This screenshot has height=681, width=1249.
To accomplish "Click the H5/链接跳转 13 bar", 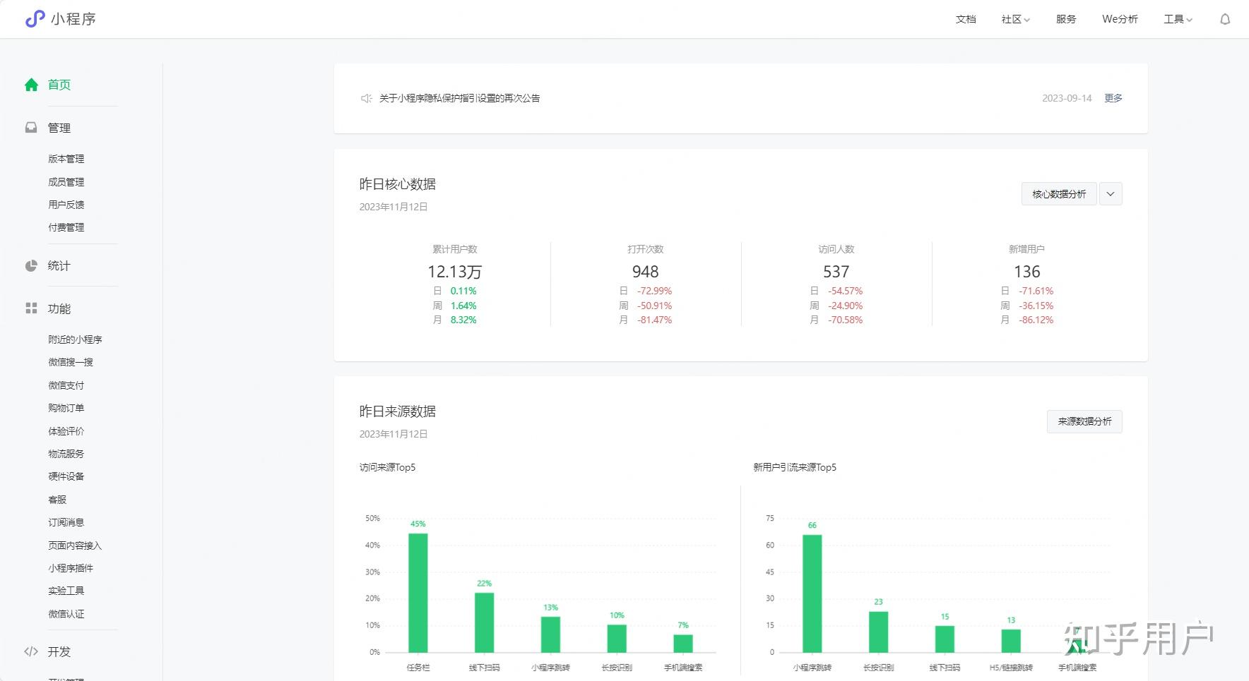I will [x=1011, y=641].
